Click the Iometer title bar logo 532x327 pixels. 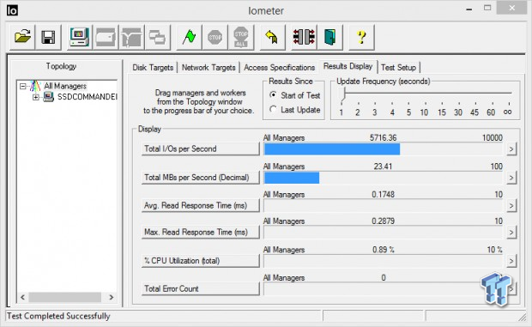click(x=12, y=10)
